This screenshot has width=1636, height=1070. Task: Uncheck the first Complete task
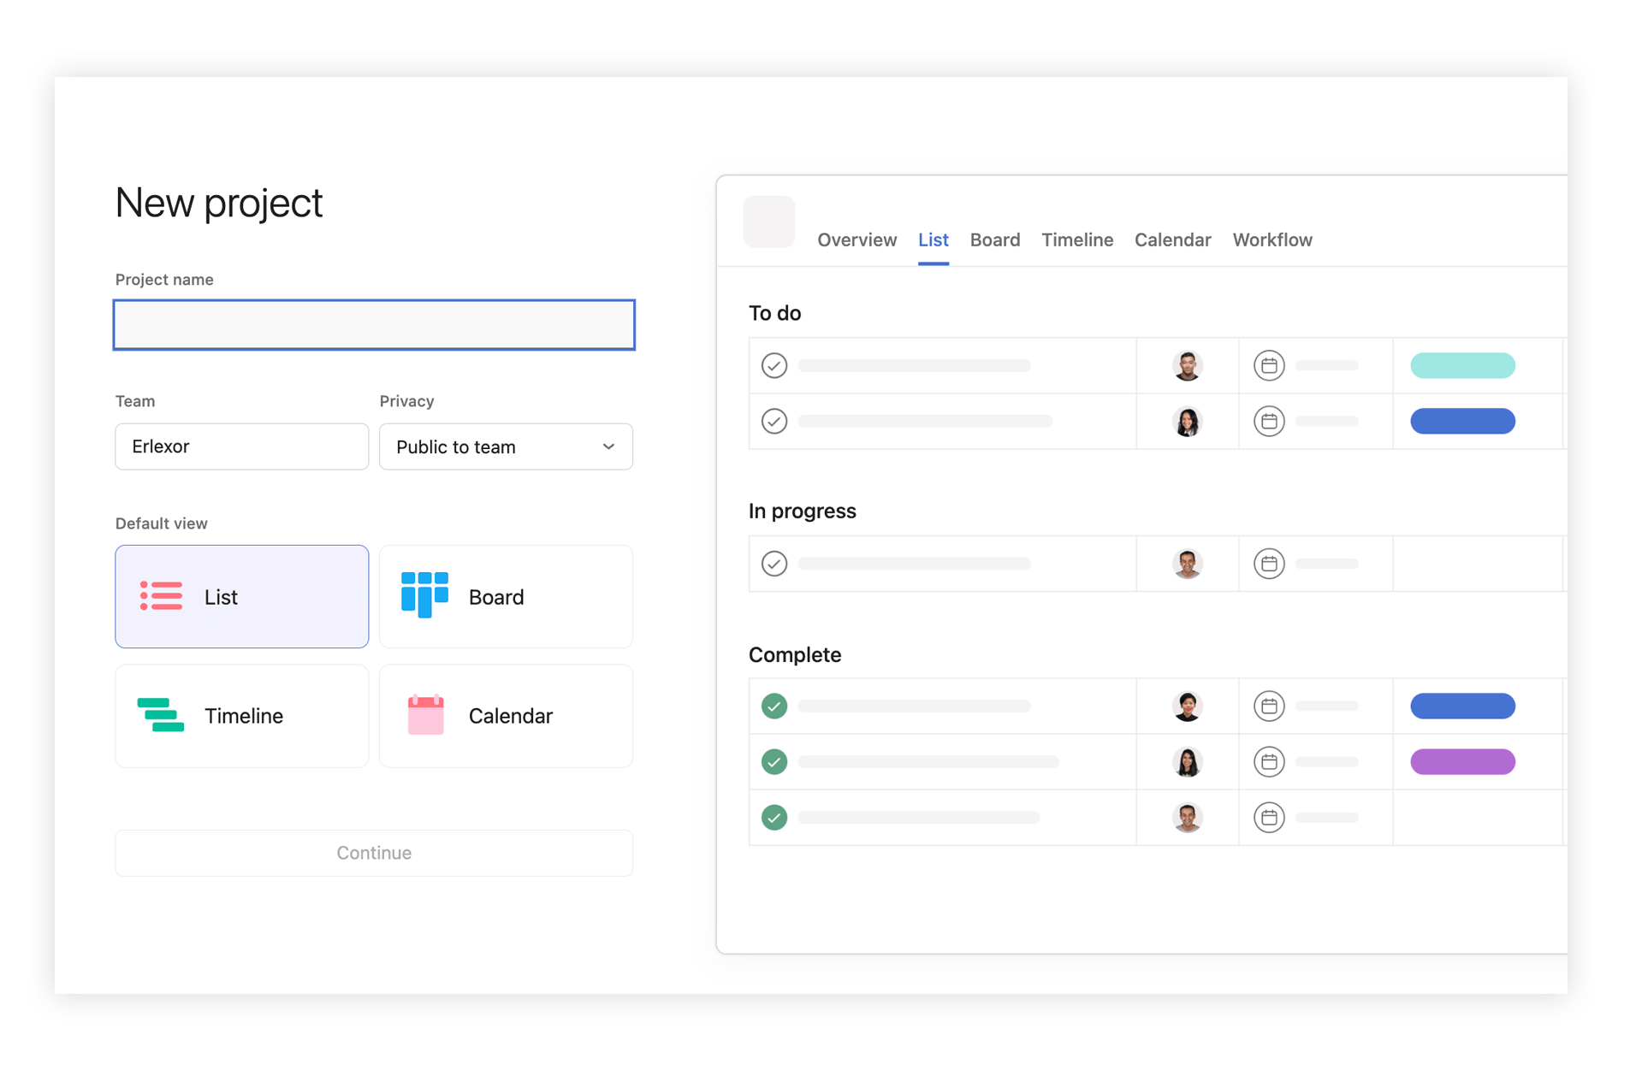point(774,706)
